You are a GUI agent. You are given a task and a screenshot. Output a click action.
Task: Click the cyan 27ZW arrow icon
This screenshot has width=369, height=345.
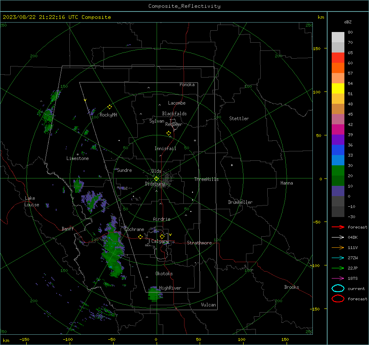pos(338,258)
